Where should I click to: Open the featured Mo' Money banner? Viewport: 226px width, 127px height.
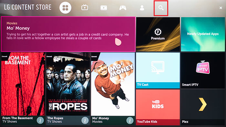[x=68, y=34]
